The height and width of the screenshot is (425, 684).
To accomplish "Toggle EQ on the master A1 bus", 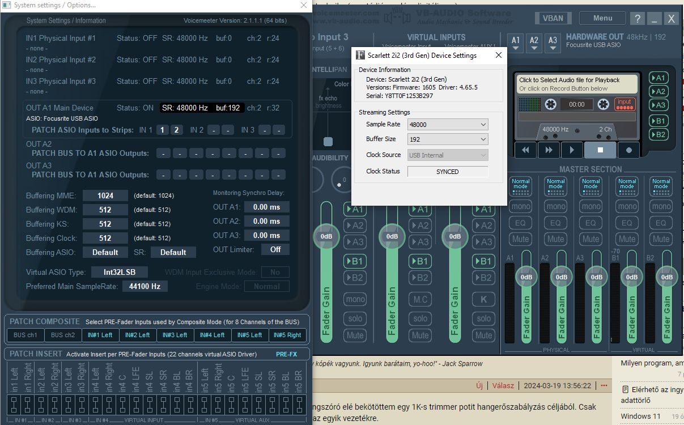I will tap(520, 223).
